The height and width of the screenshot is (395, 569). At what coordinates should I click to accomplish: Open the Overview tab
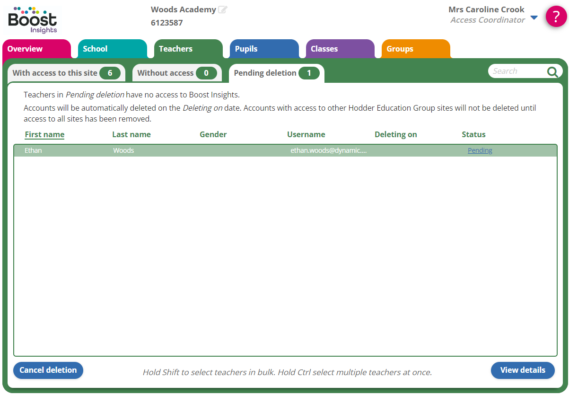tap(25, 49)
